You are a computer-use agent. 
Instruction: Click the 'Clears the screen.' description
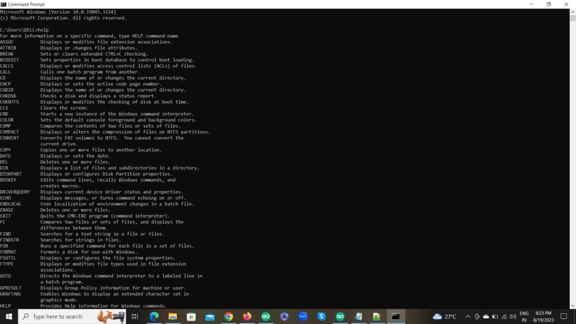65,108
